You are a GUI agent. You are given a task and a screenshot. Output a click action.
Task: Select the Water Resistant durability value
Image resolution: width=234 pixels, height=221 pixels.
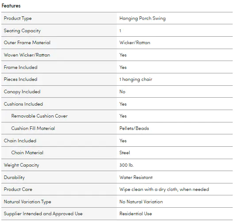pyautogui.click(x=136, y=177)
